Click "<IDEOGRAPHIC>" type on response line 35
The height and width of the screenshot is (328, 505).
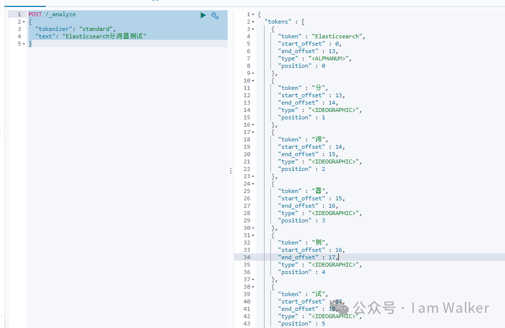click(x=334, y=265)
